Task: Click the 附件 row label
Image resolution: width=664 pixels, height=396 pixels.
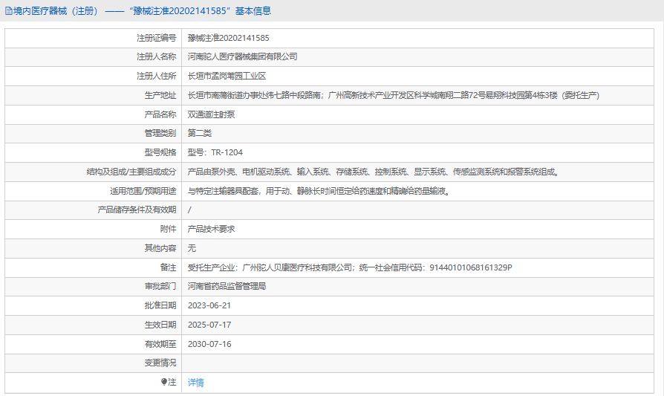Action: [x=168, y=229]
